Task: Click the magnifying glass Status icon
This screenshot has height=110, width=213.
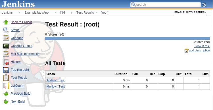Action: [x=6, y=30]
